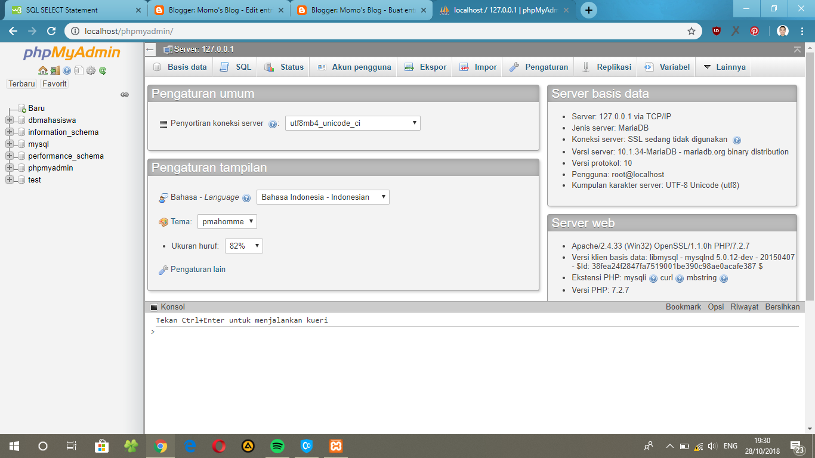Refresh navigation panel using green arrow icon

(x=103, y=70)
